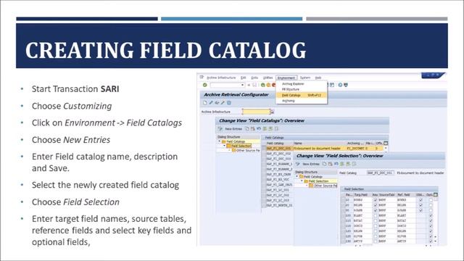Collapse the Field Selection node in the Field Catalogs view tree
Screen dimensions: 464x261
coord(224,146)
